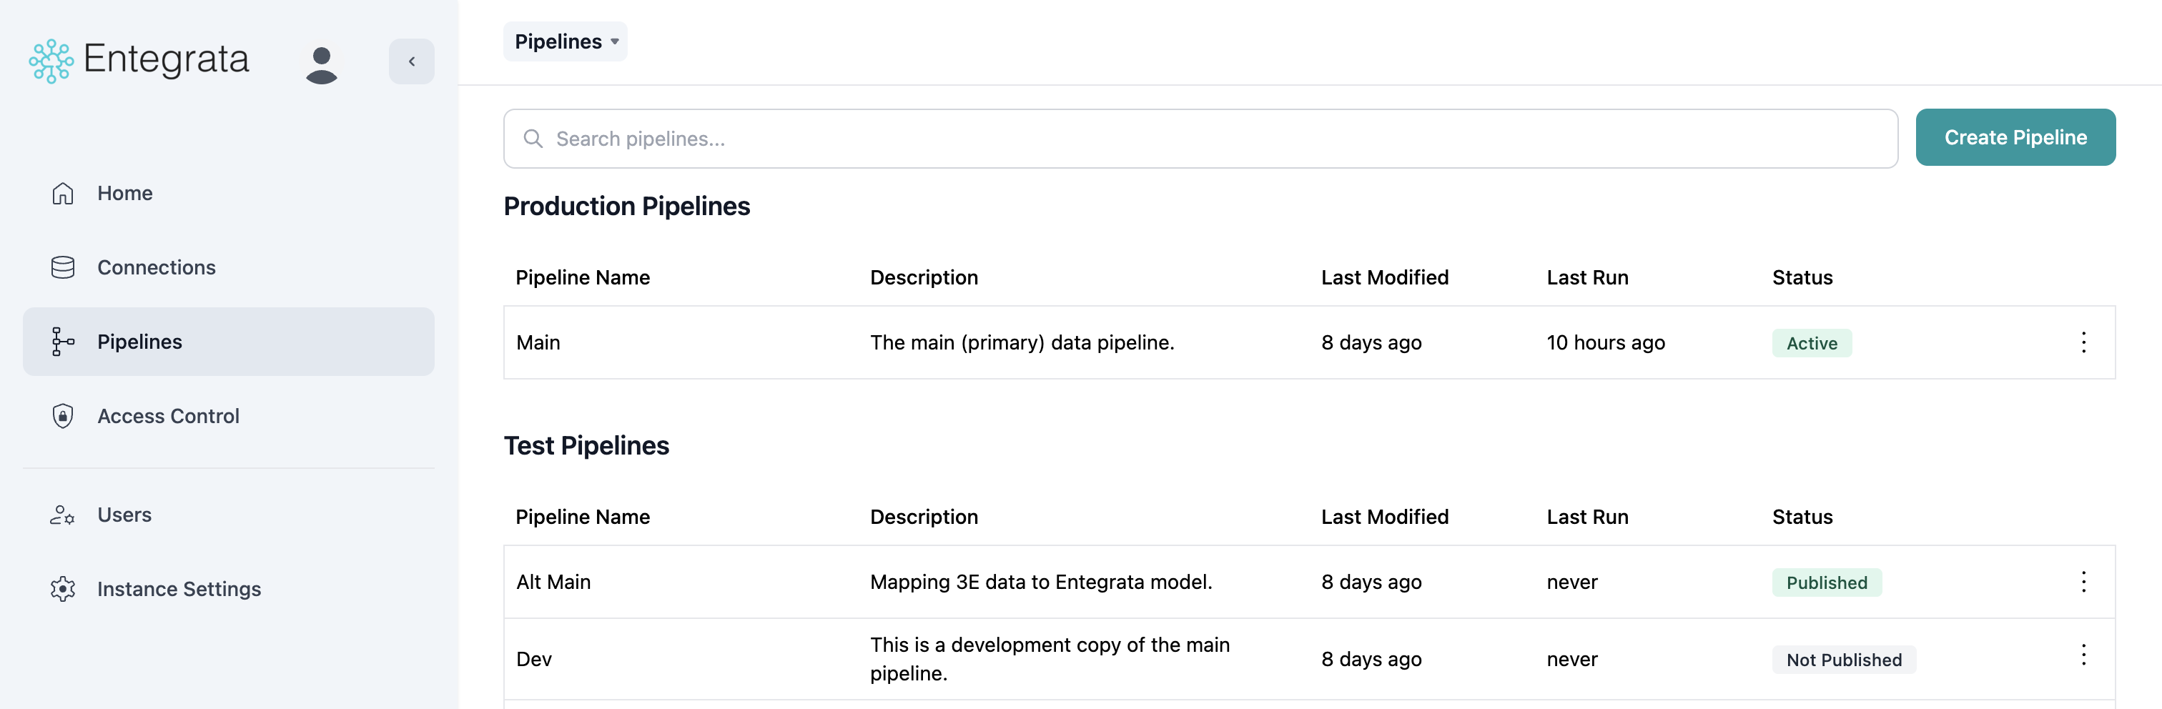Image resolution: width=2162 pixels, height=709 pixels.
Task: Open the Alt Main pipeline row
Action: point(1309,582)
